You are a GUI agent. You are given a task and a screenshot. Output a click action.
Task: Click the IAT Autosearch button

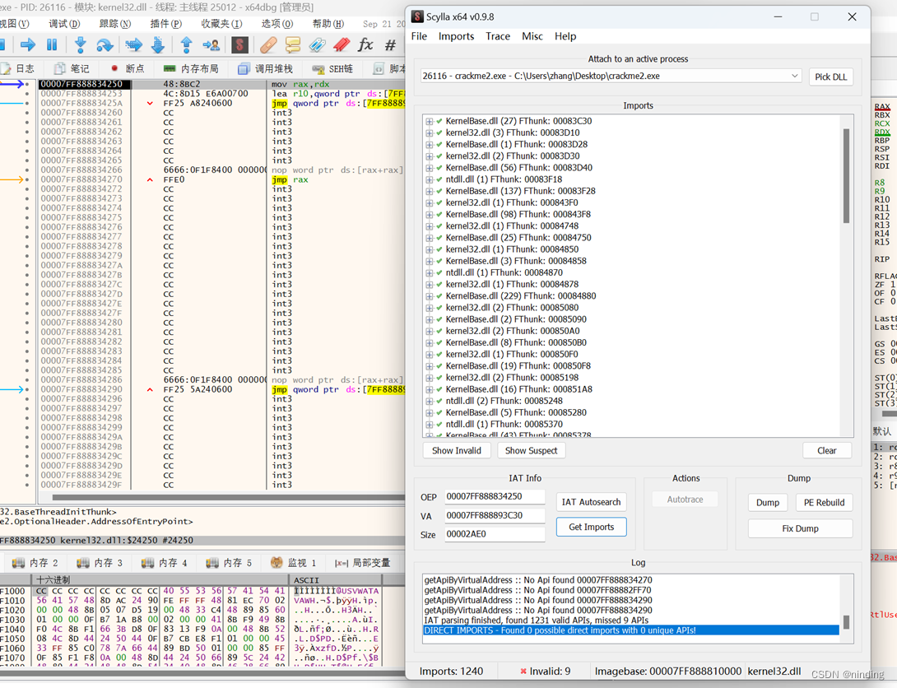click(591, 502)
